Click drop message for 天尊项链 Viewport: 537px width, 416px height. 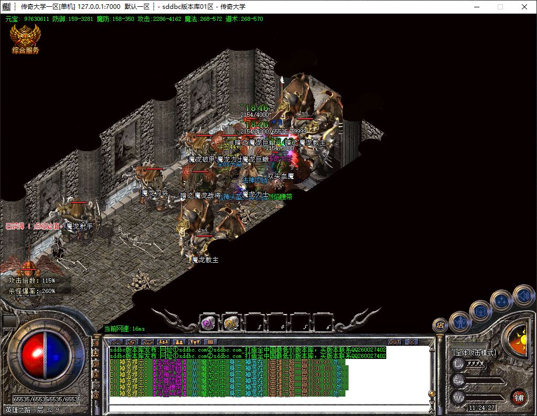click(x=229, y=381)
